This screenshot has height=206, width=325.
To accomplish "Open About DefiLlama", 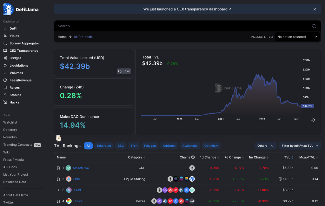I will click(16, 195).
